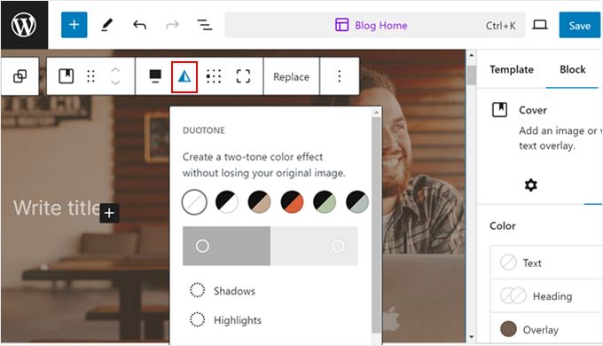
Task: Click the Color section heading
Action: pyautogui.click(x=502, y=225)
